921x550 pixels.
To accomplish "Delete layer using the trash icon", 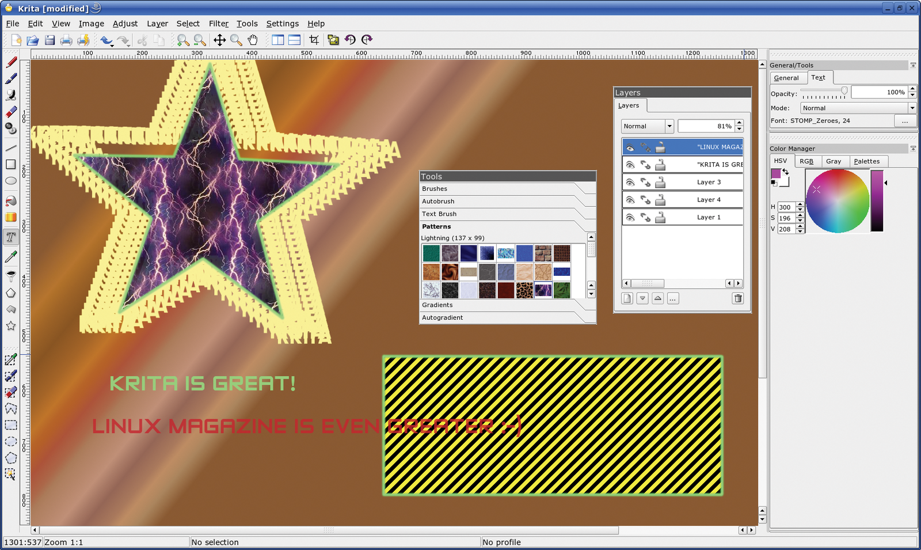I will tap(738, 298).
